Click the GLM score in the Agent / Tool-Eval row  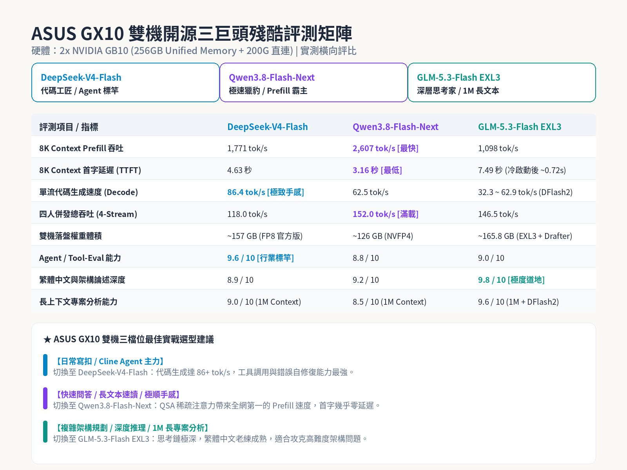click(491, 258)
